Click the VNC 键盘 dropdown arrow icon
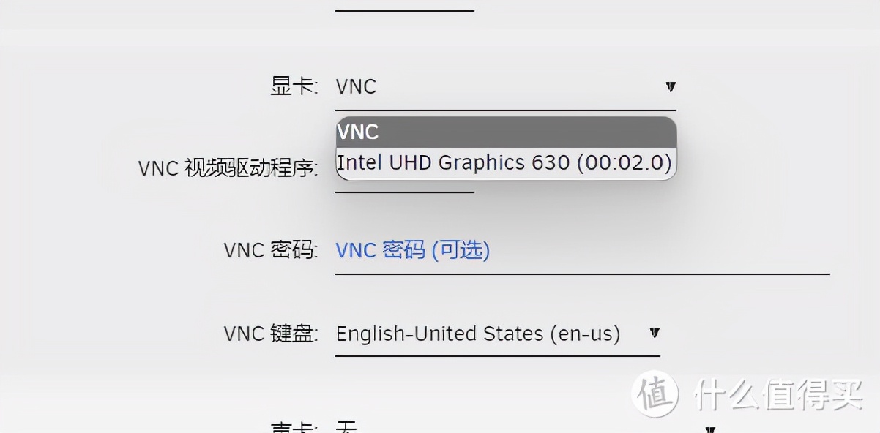This screenshot has height=433, width=880. pos(654,334)
